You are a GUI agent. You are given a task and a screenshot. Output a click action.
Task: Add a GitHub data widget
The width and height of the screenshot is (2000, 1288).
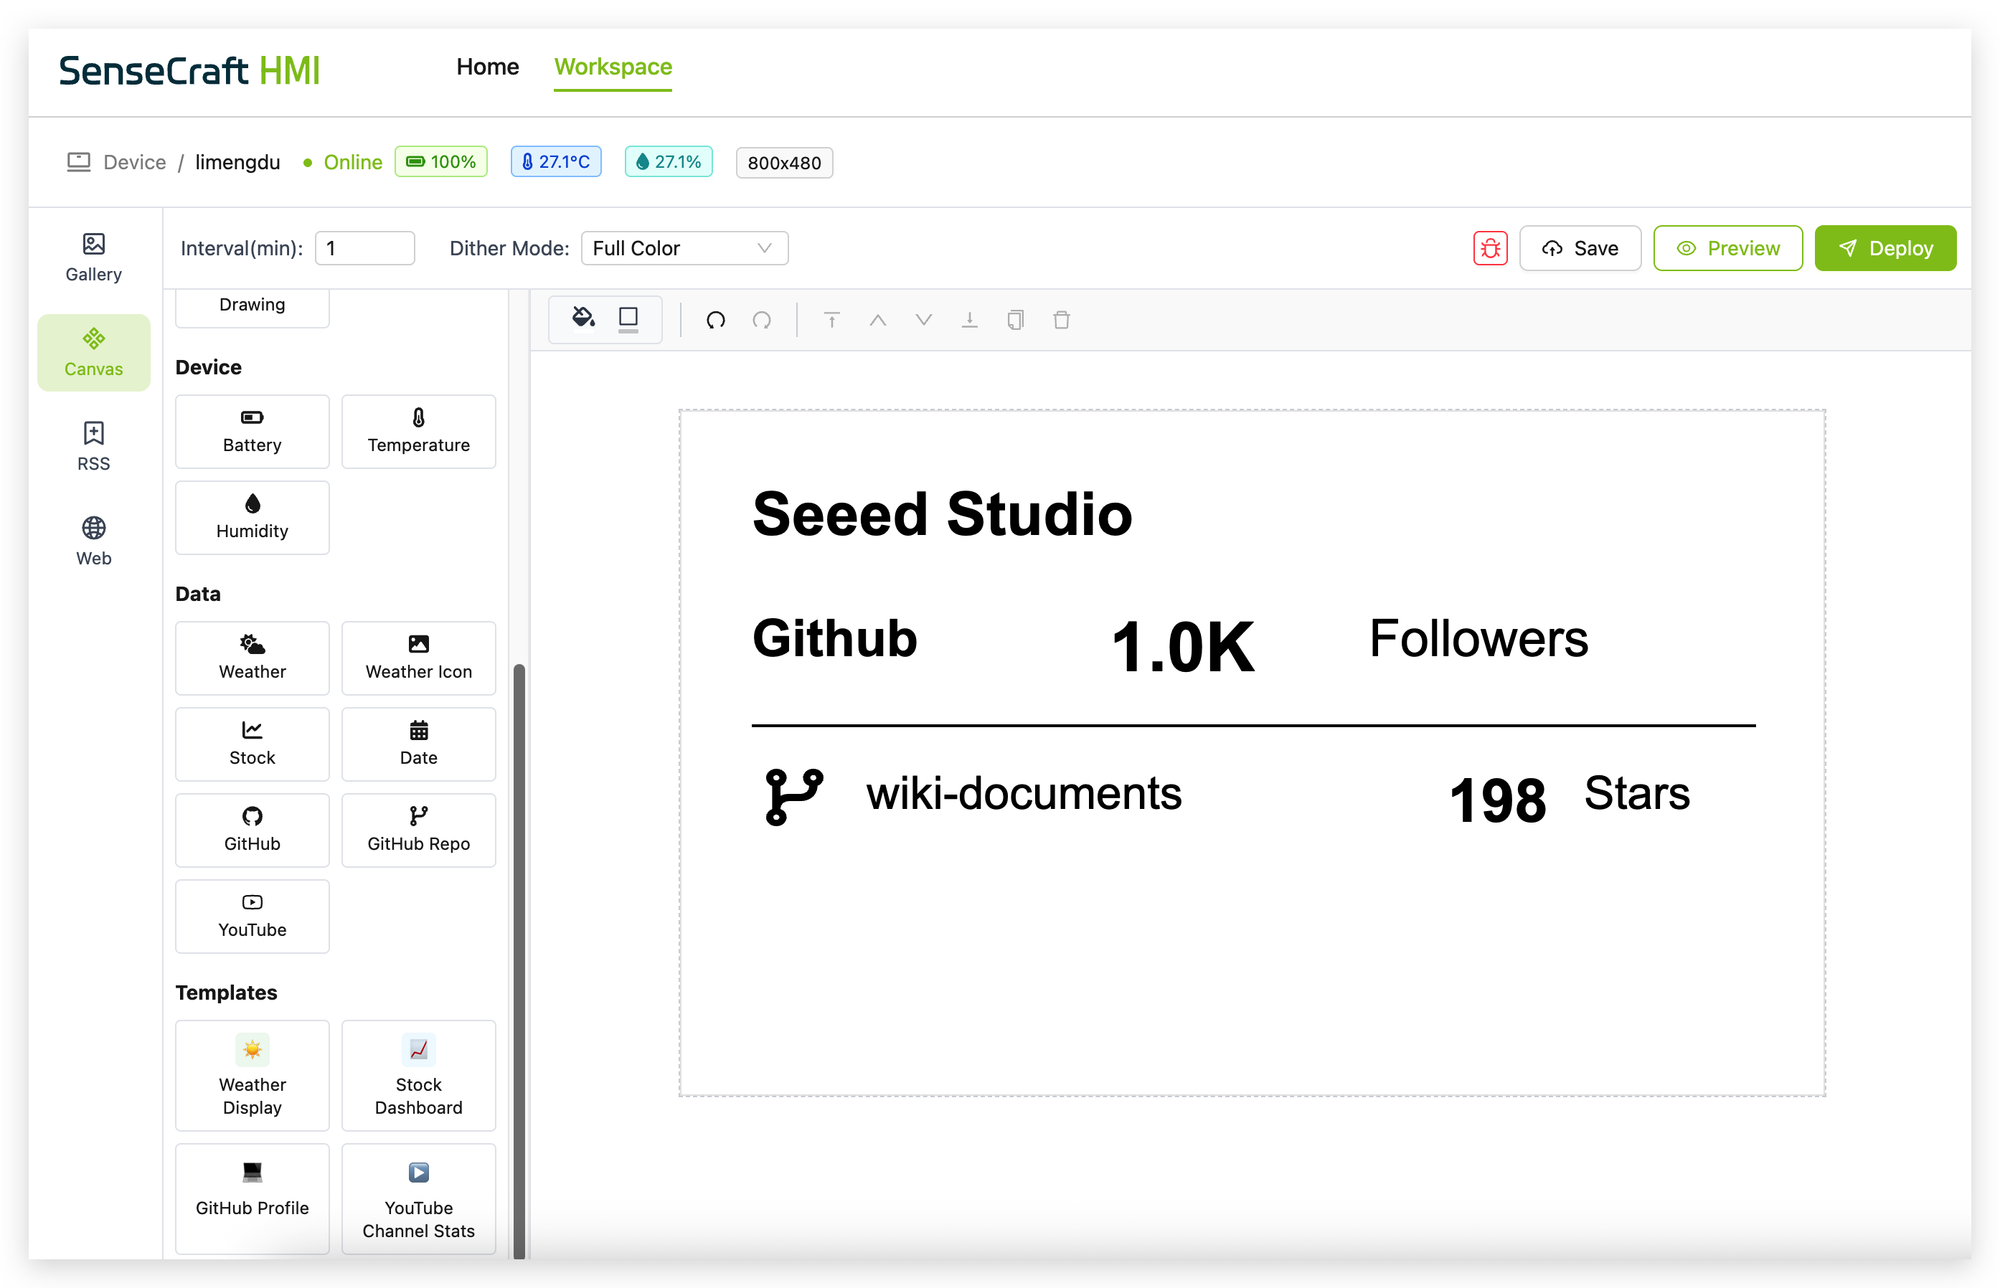[252, 830]
